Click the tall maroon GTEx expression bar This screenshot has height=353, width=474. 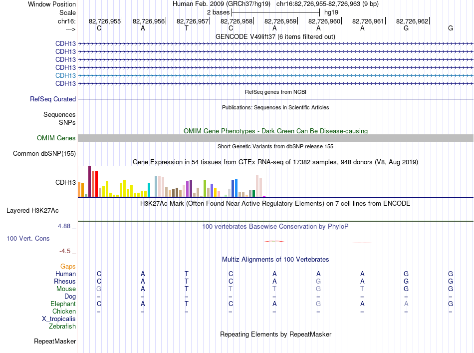tap(89, 181)
